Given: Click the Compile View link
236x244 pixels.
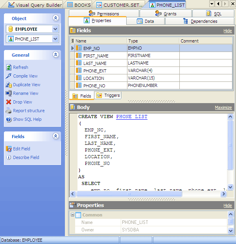Looking at the screenshot, I should pyautogui.click(x=25, y=76).
